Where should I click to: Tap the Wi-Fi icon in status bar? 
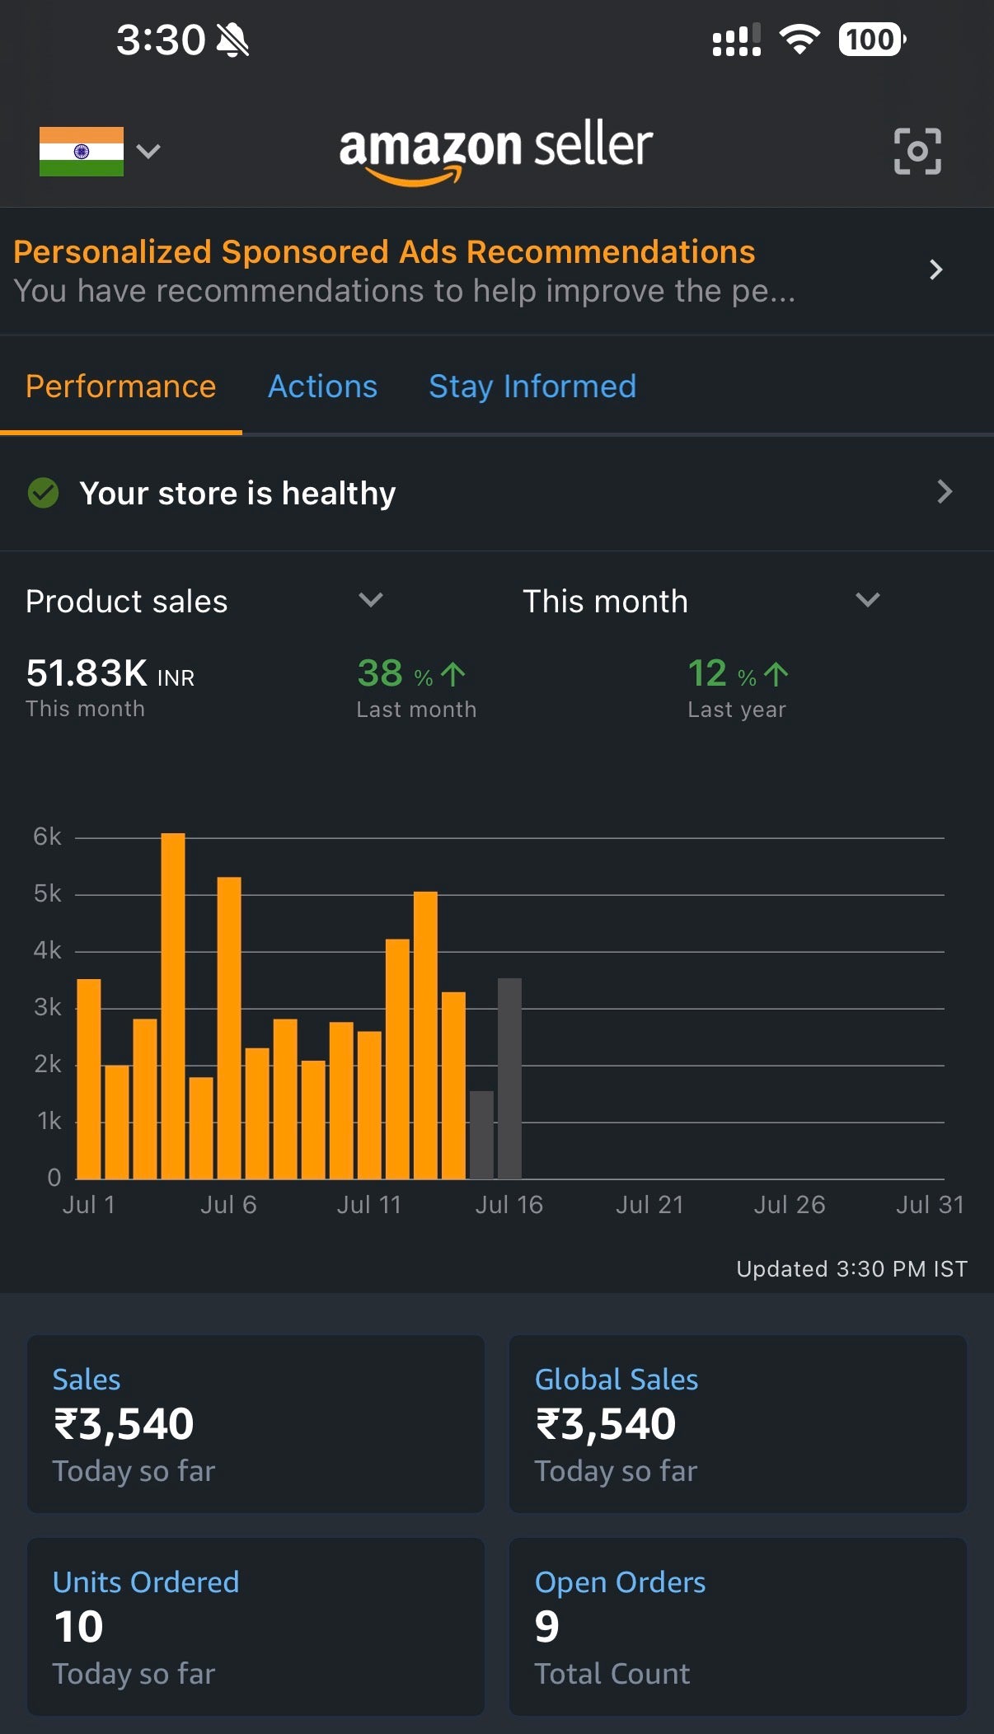click(799, 40)
